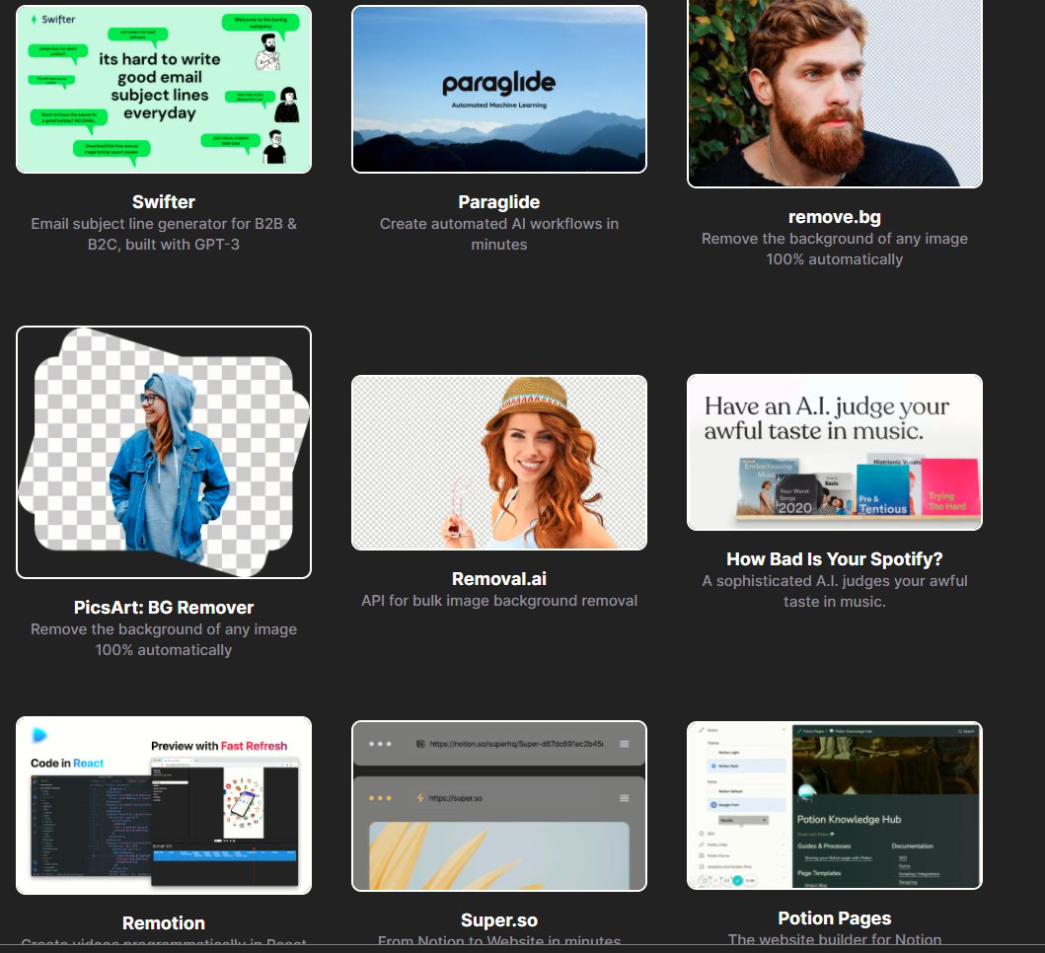This screenshot has height=953, width=1045.
Task: Open the Swifter thumbnail image
Action: coord(163,90)
